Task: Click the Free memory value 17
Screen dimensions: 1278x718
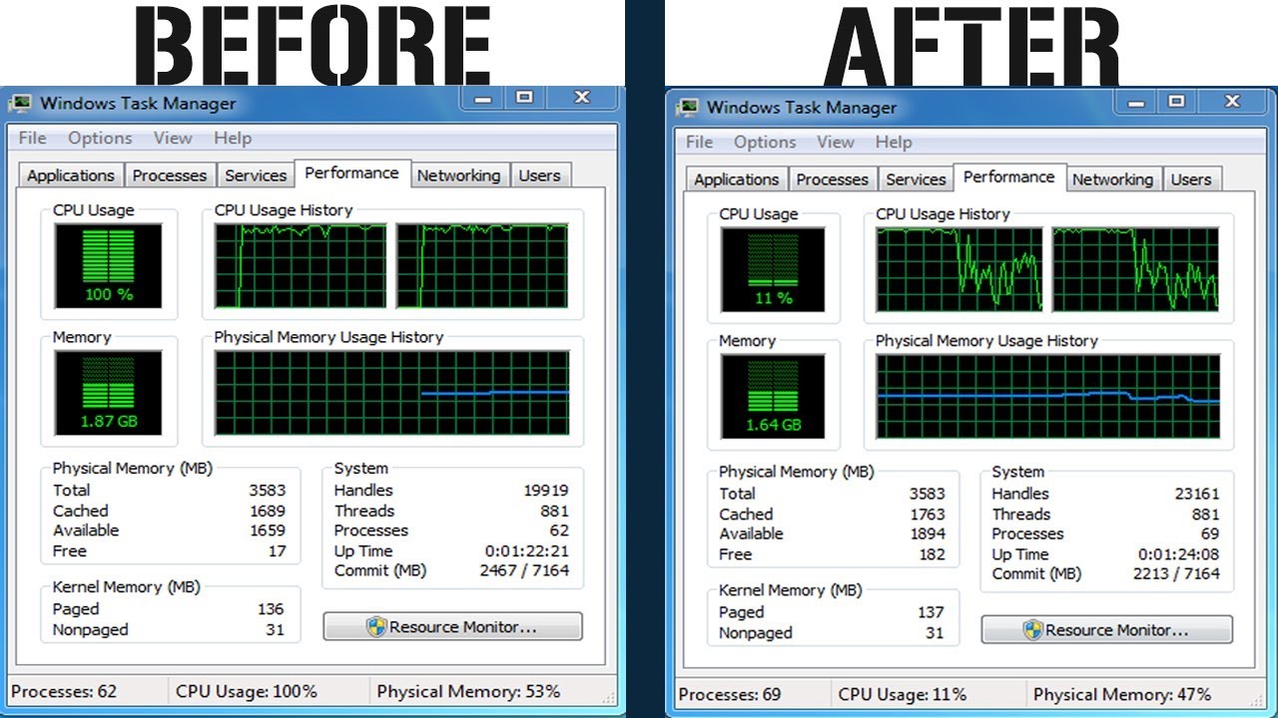Action: [277, 551]
